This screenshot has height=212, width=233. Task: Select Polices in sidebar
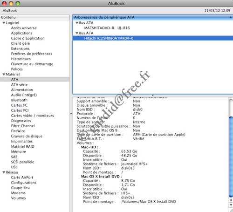click(x=17, y=69)
